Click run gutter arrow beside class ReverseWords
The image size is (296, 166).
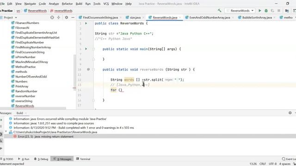(86, 24)
